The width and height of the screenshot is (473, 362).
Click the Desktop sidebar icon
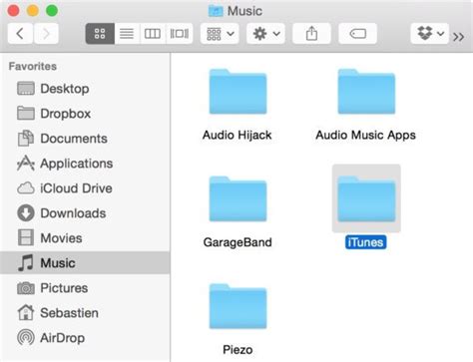tap(26, 89)
